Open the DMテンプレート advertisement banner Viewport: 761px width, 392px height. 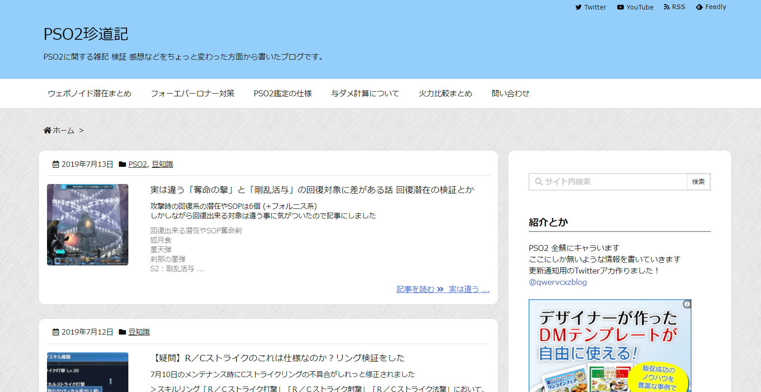(x=610, y=346)
